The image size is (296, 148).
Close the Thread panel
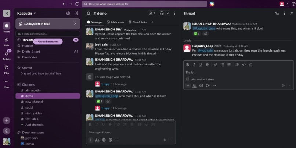point(292,13)
